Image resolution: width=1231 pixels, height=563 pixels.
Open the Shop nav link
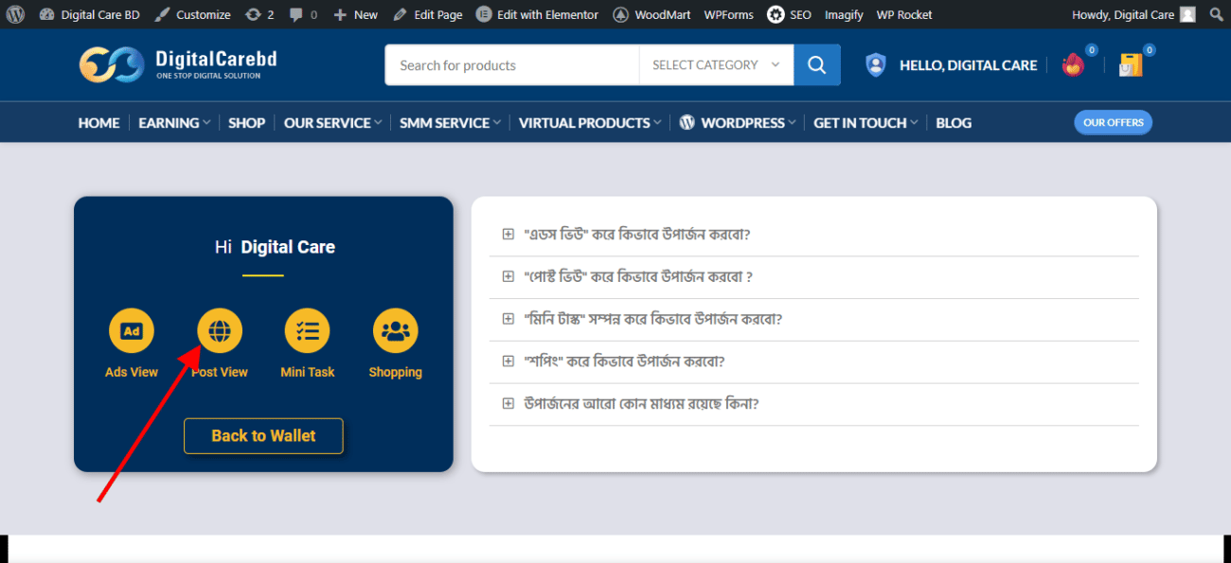coord(246,123)
